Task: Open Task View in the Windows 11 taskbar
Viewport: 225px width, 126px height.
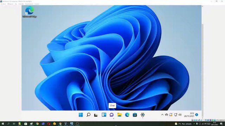Action: pos(96,115)
